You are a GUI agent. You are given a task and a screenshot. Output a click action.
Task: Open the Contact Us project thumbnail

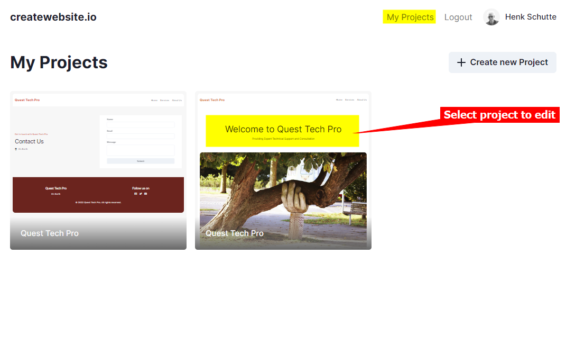(98, 170)
